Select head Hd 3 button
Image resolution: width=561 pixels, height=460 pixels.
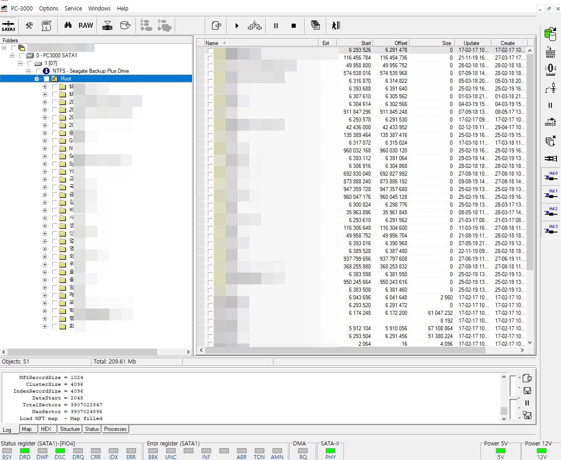[x=551, y=230]
